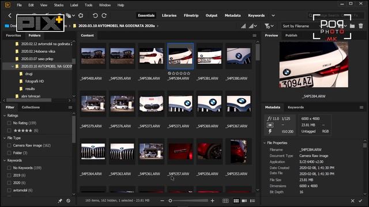The height and width of the screenshot is (207, 369).
Task: Expand the path chevron after 2020a
Action: coord(157,26)
